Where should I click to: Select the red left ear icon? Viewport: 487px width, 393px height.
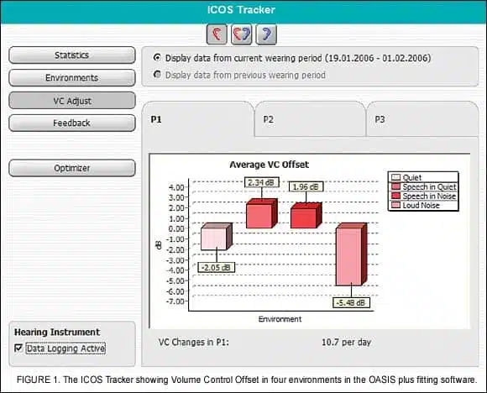pyautogui.click(x=217, y=34)
